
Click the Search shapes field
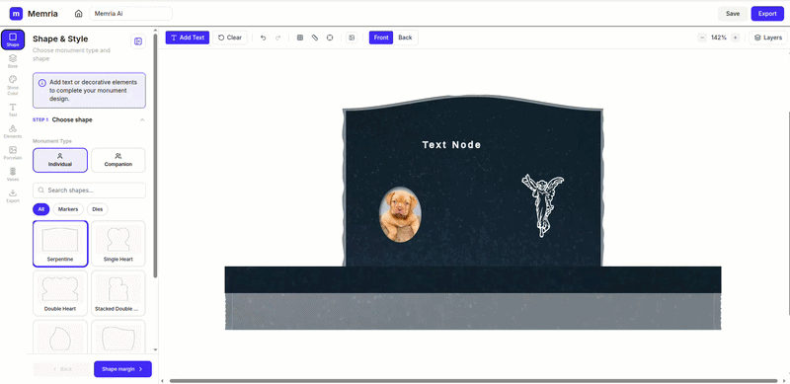click(x=89, y=191)
